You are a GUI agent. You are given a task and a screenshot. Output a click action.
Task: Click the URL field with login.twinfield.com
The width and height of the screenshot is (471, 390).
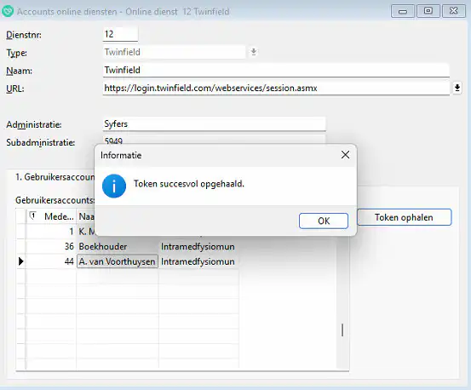[276, 89]
